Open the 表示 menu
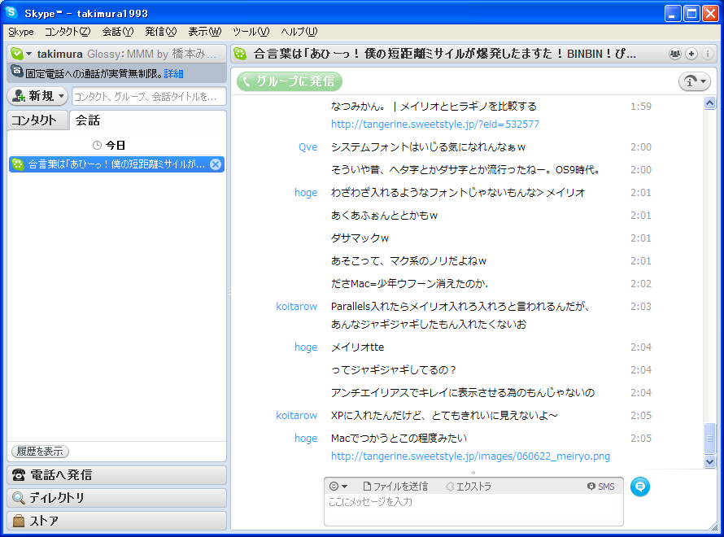724x537 pixels. point(204,32)
